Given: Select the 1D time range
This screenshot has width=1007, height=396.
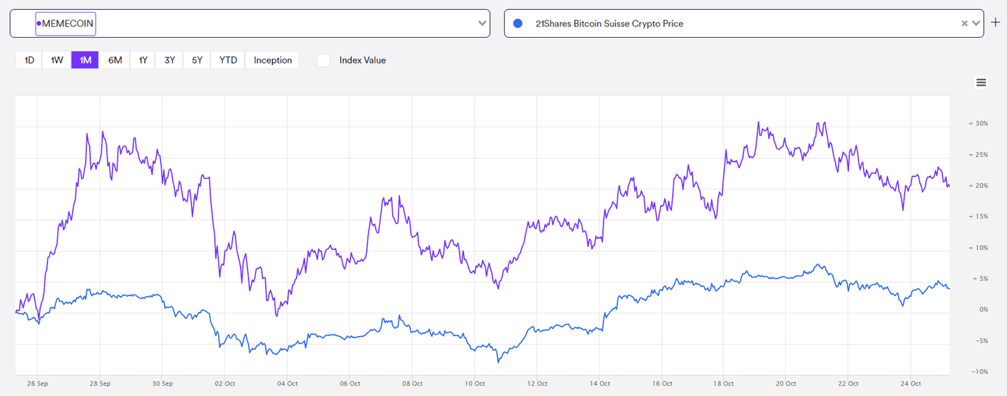Looking at the screenshot, I should coord(29,60).
